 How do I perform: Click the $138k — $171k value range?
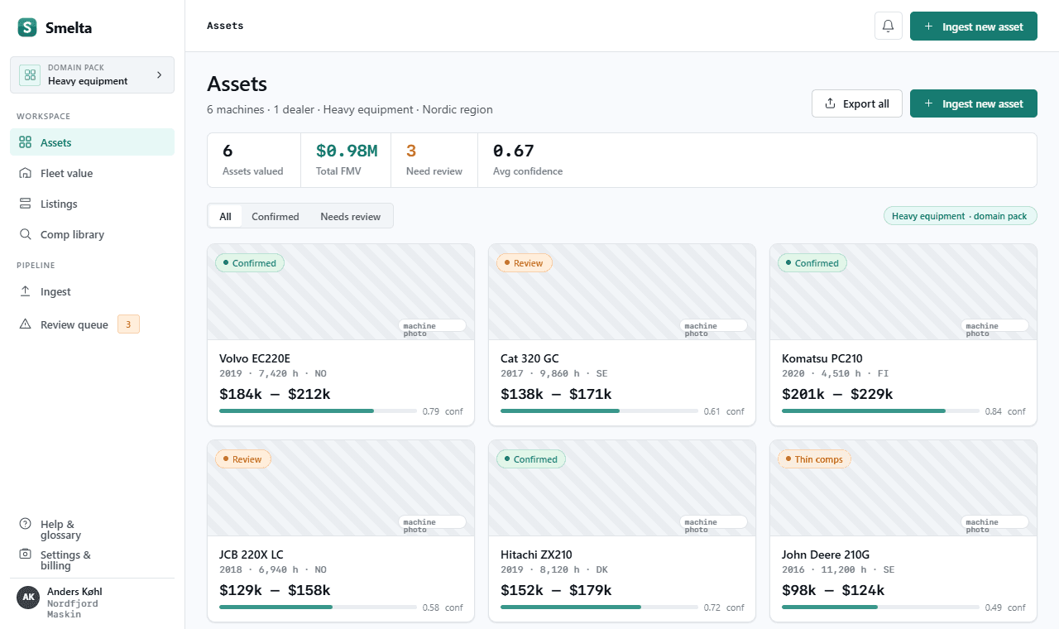(556, 394)
